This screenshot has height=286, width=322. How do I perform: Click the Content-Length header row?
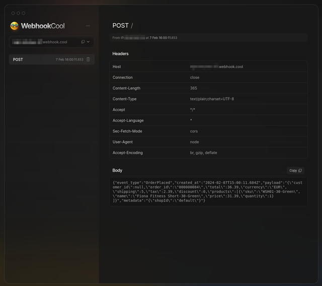(x=208, y=88)
